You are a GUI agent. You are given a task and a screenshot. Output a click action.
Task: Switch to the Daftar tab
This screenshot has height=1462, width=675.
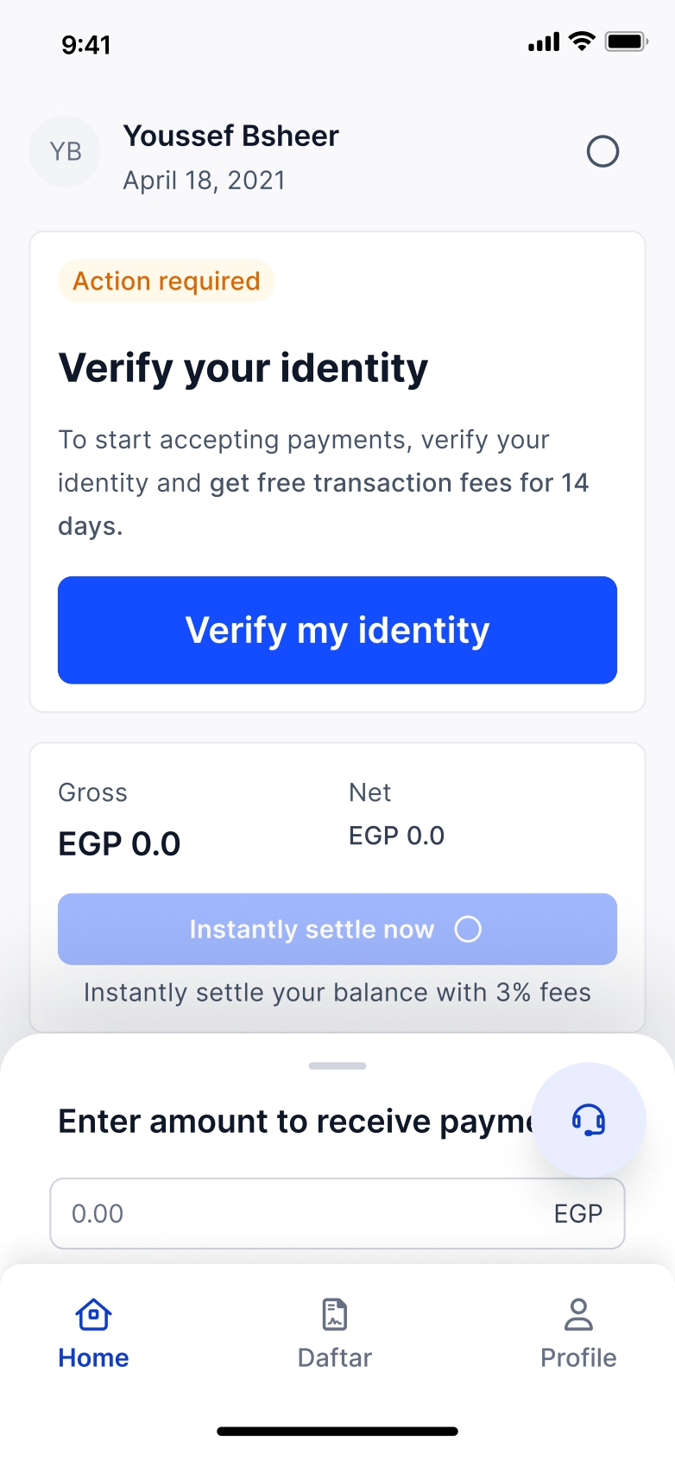pos(335,1357)
